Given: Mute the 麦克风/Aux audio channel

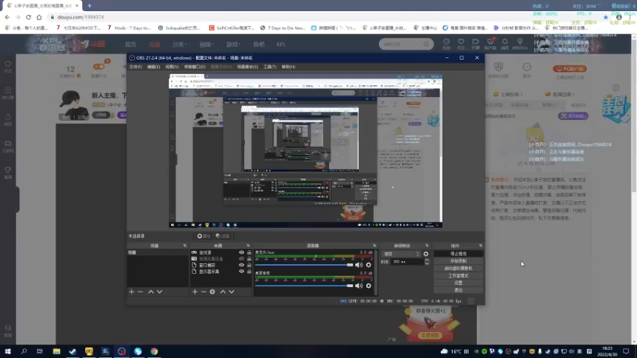Looking at the screenshot, I should pos(359,265).
